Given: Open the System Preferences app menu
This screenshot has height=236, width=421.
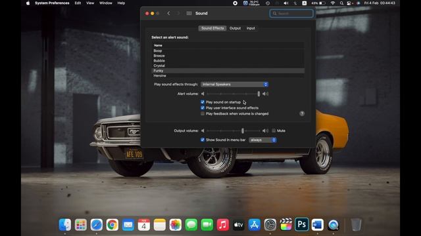Looking at the screenshot, I should [x=52, y=3].
